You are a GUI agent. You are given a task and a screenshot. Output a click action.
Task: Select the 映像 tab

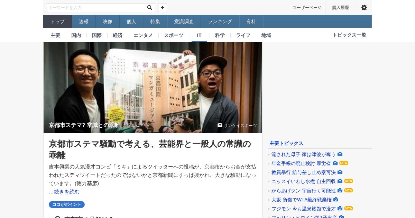tap(108, 21)
